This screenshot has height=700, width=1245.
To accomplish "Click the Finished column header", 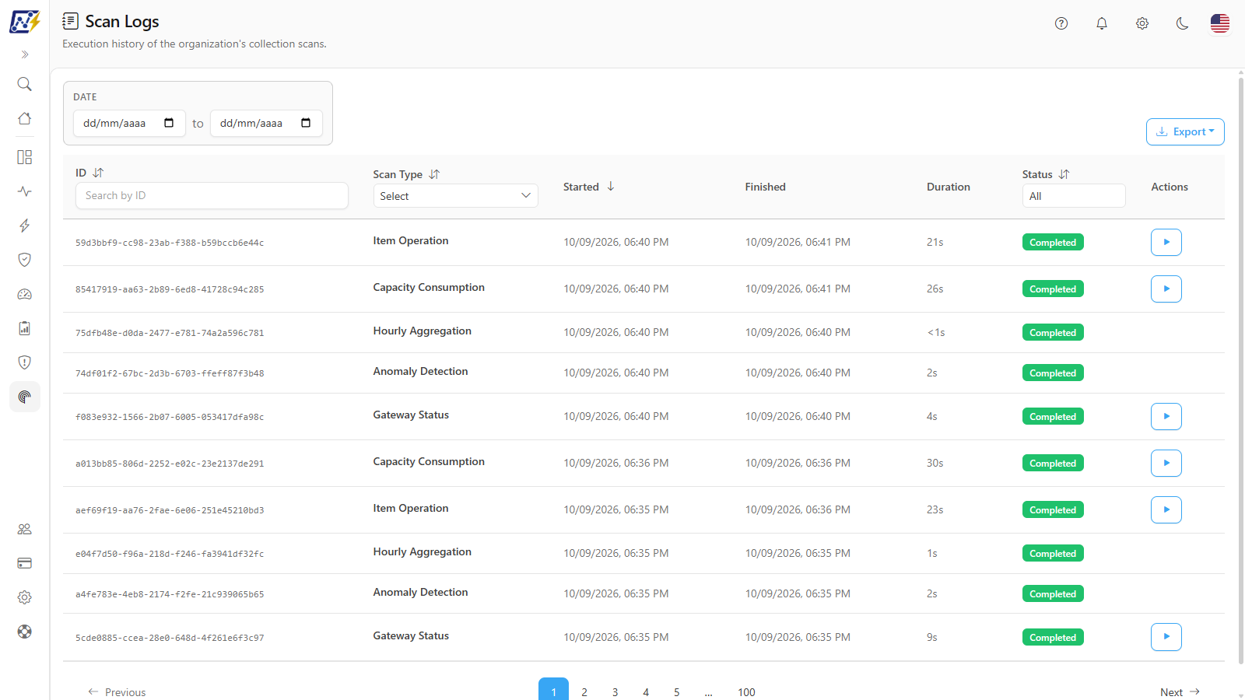I will pos(766,187).
